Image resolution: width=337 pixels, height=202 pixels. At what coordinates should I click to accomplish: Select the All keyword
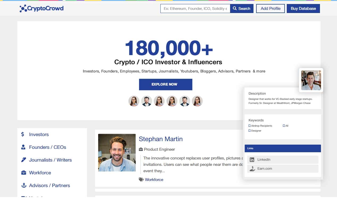point(287,126)
